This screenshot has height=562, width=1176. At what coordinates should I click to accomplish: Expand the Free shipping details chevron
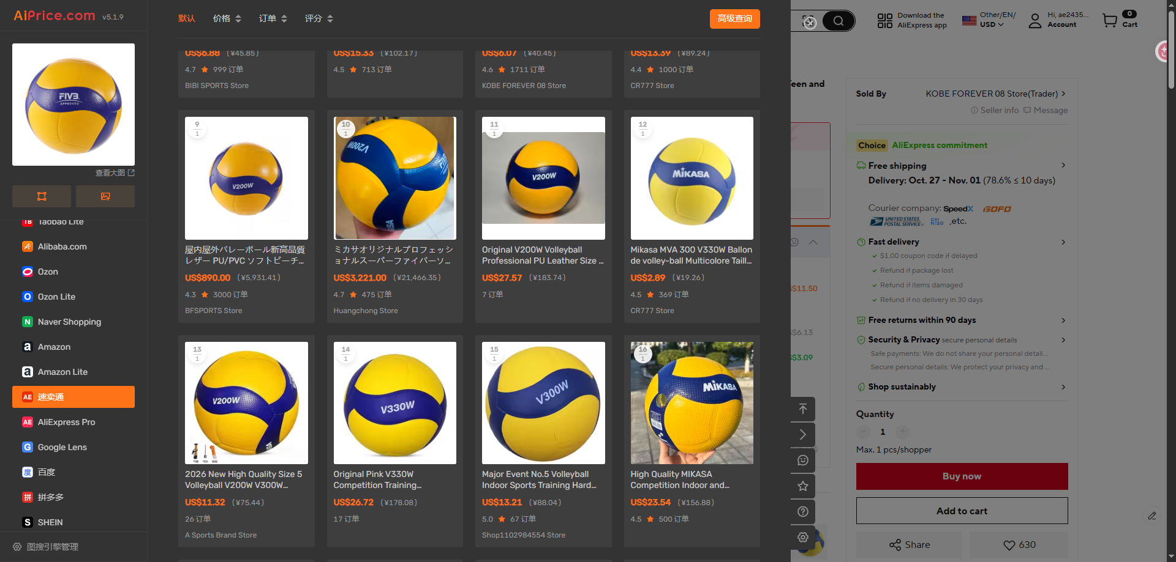[1063, 165]
